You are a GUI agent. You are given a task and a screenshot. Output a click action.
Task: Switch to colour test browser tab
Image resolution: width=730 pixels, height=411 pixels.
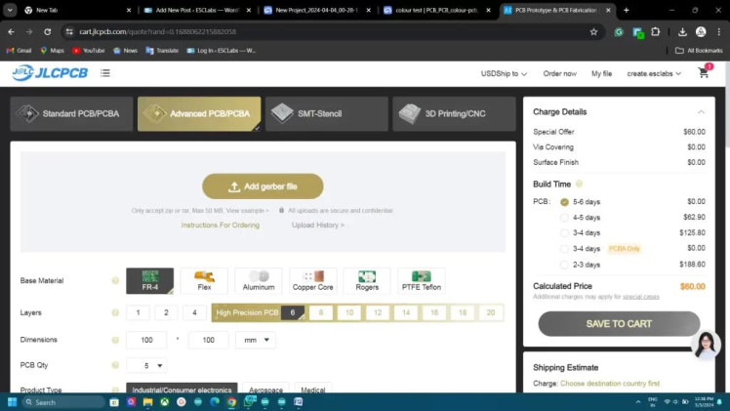437,10
